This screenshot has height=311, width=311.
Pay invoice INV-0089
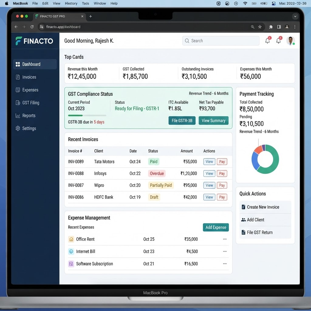pyautogui.click(x=222, y=162)
